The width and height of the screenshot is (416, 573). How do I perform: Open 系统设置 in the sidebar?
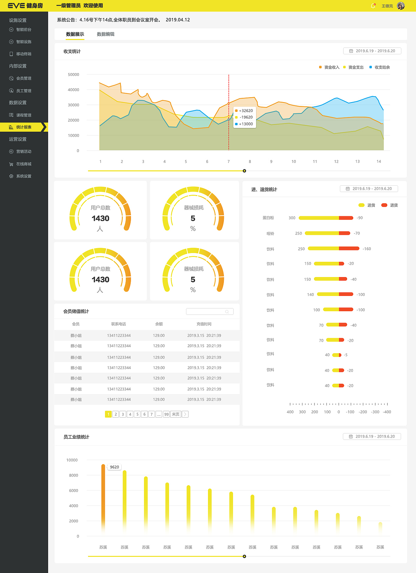pos(24,176)
